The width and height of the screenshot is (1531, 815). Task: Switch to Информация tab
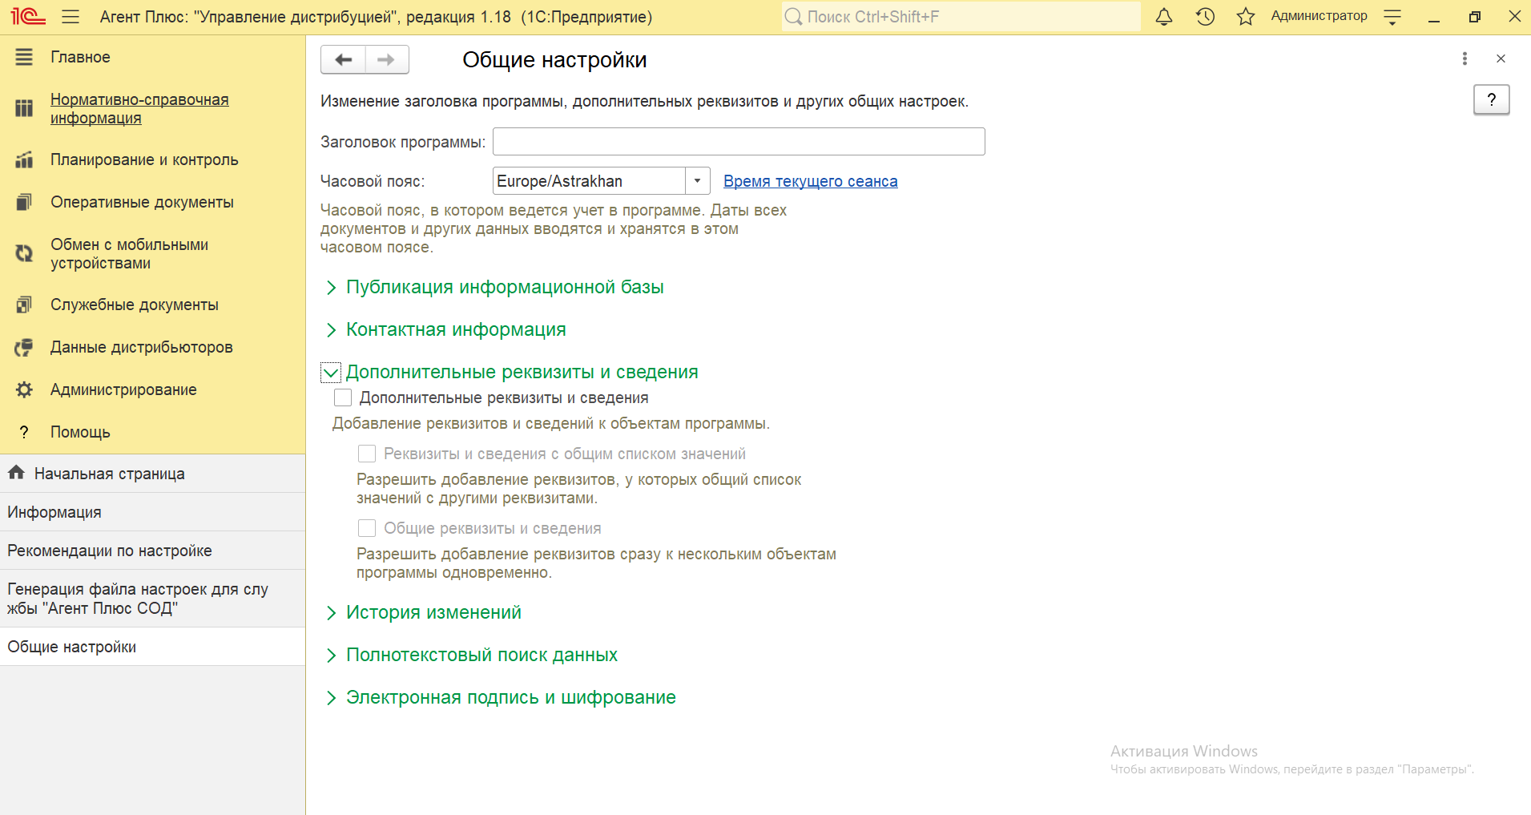[152, 512]
